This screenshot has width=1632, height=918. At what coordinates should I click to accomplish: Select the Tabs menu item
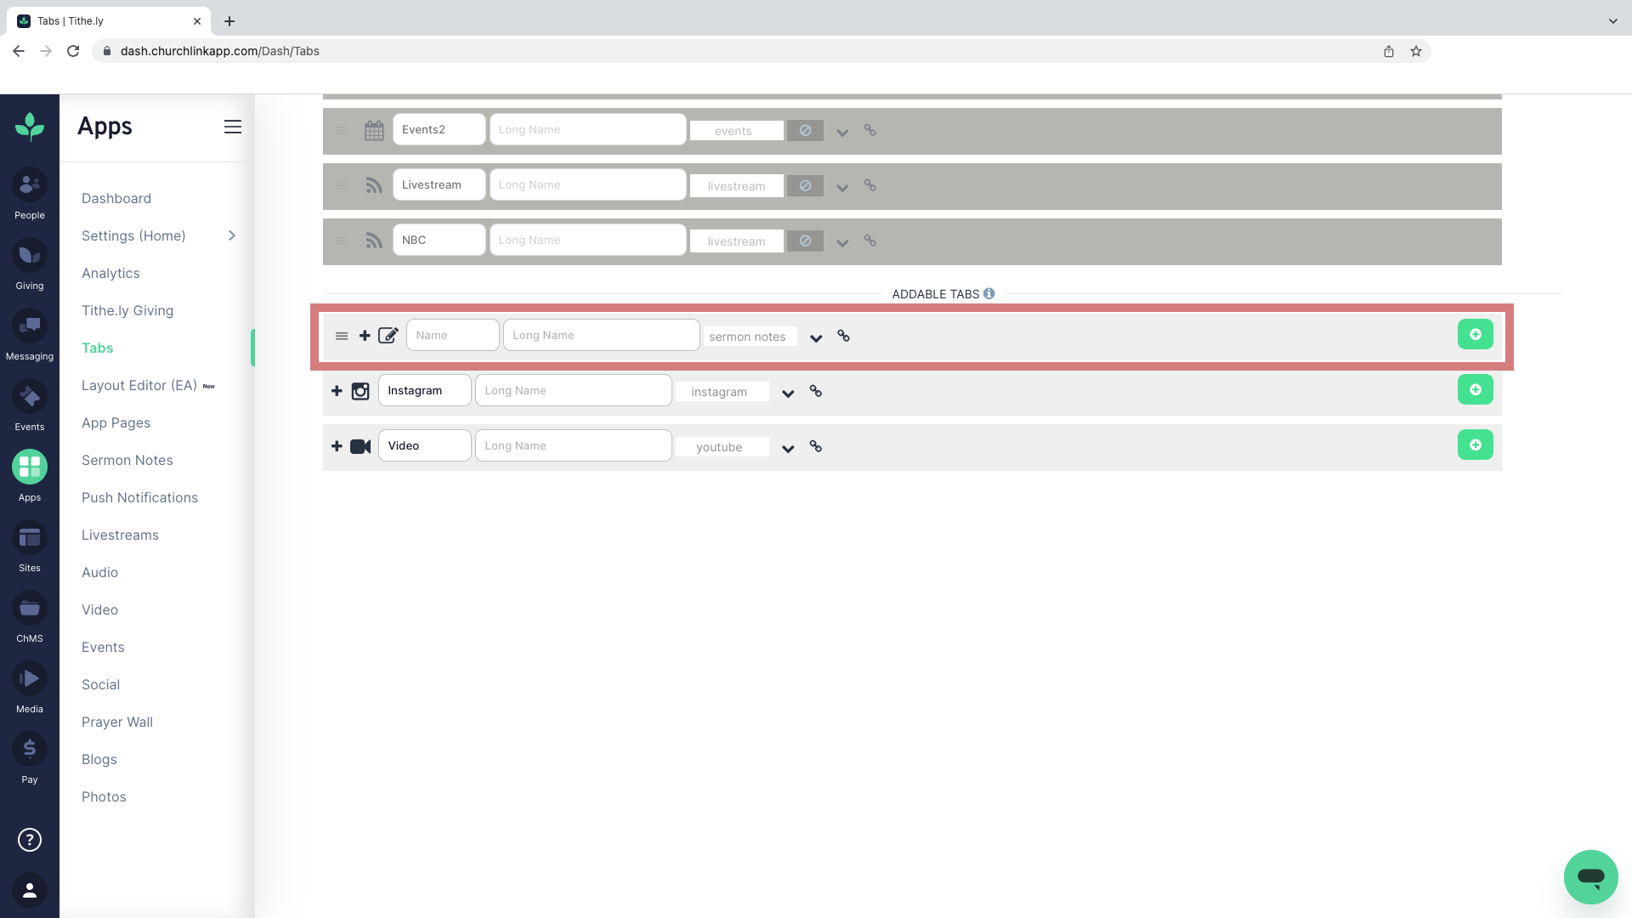tap(98, 348)
